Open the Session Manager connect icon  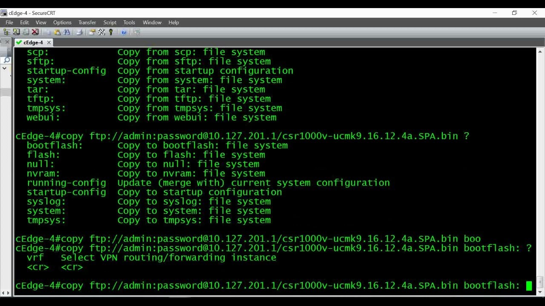(6, 32)
